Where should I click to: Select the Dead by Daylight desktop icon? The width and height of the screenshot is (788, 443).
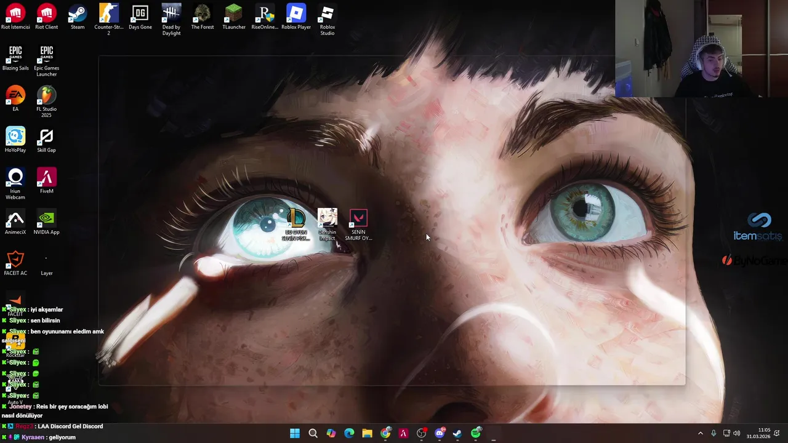[171, 20]
